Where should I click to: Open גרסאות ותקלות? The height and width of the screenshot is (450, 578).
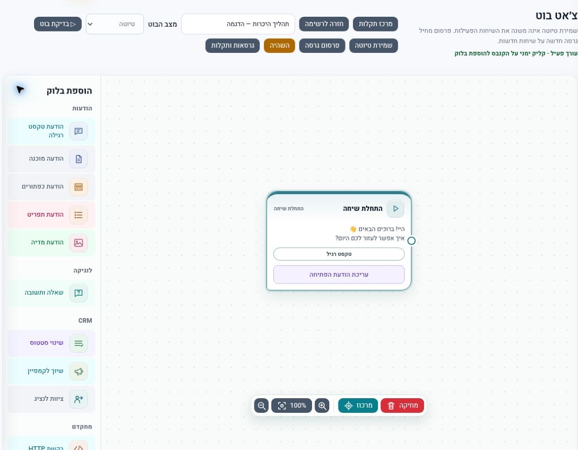click(232, 46)
